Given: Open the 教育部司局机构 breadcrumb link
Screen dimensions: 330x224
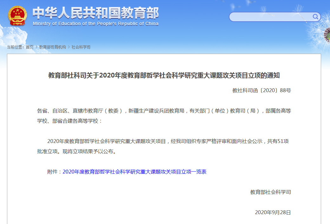Looking at the screenshot, I should pyautogui.click(x=52, y=47).
